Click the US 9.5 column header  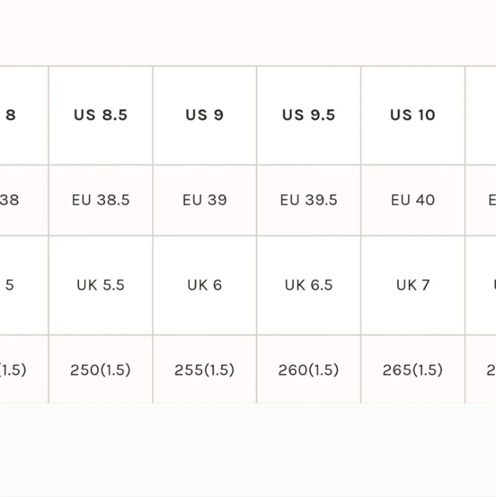point(308,115)
